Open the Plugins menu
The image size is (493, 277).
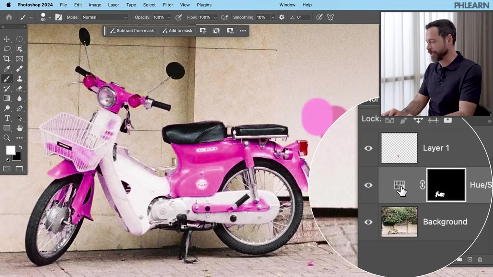point(204,5)
